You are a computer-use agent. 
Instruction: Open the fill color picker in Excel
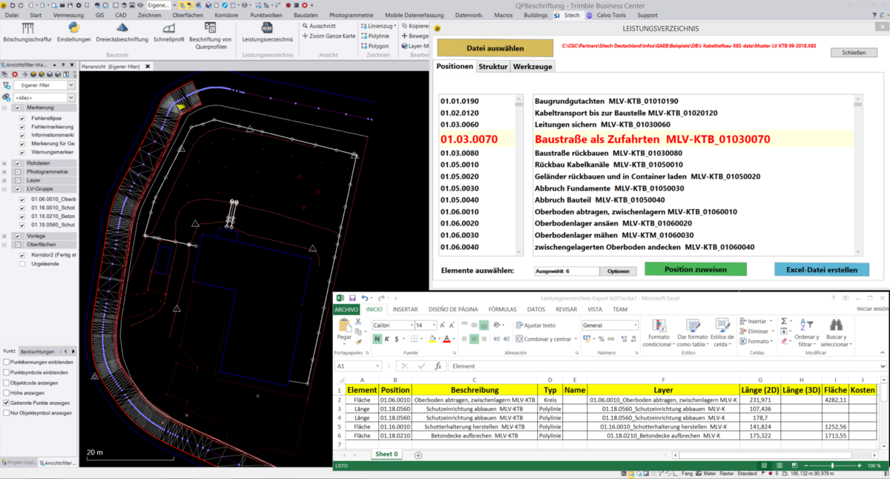click(431, 339)
